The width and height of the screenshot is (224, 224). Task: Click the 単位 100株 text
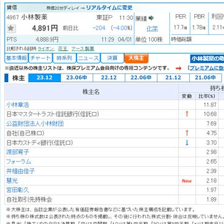click(x=149, y=39)
